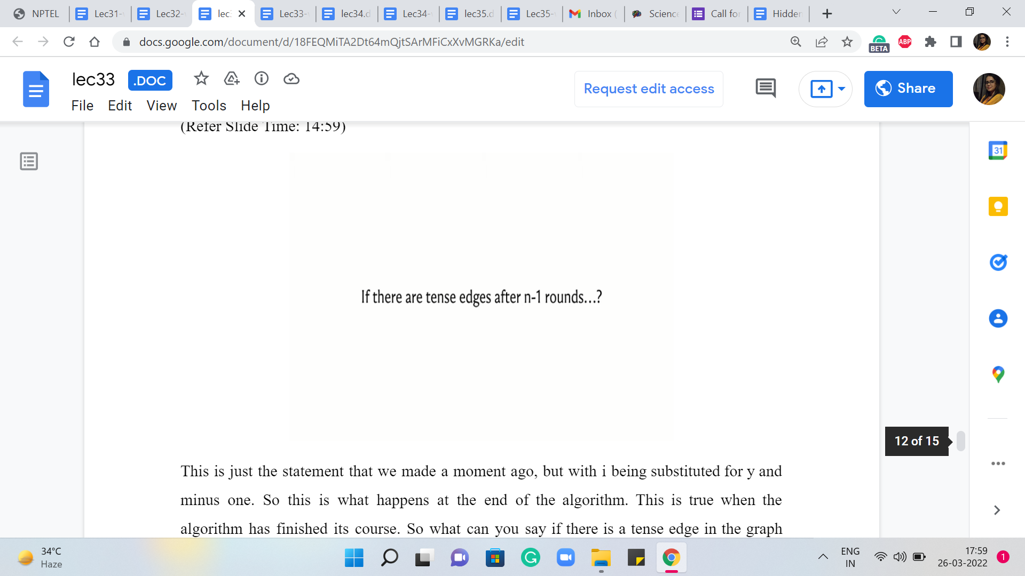Open Google Calendar side panel
Screen dimensions: 1025x576
coord(998,151)
